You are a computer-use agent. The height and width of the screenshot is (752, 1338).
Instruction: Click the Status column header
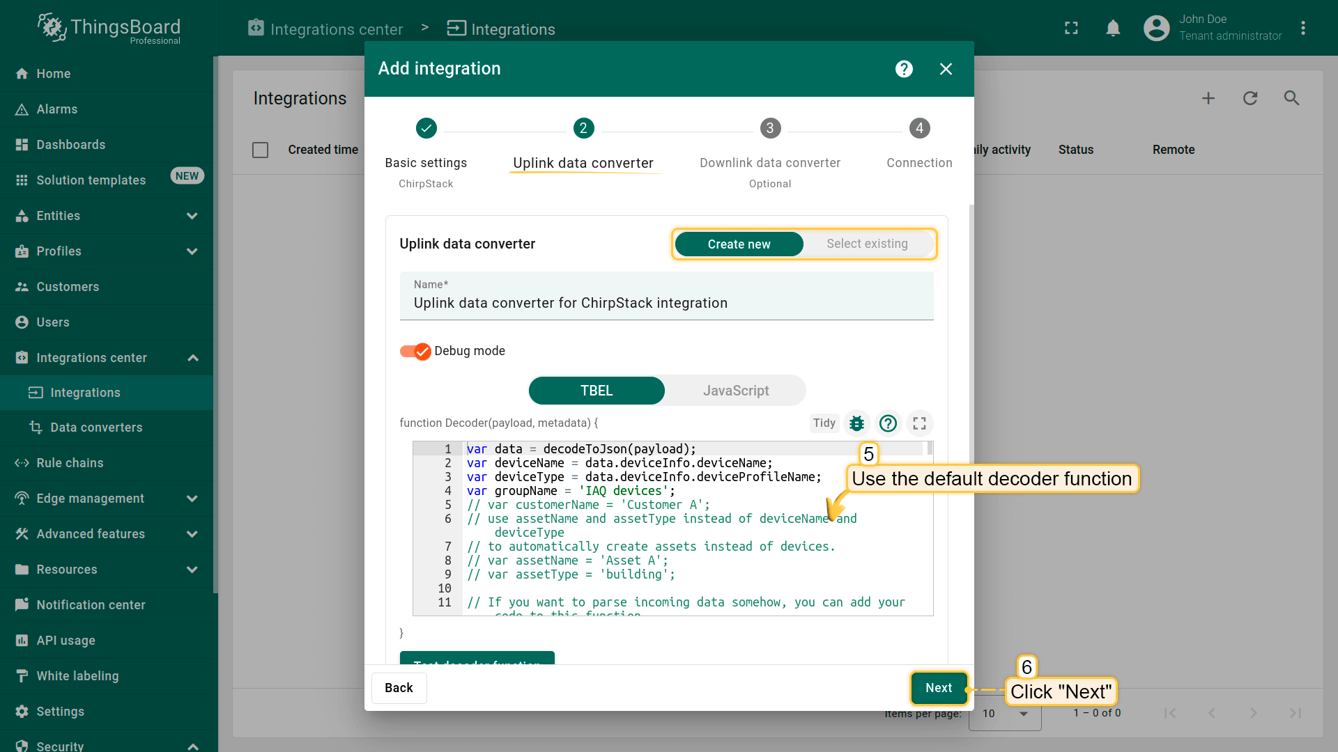[1075, 150]
